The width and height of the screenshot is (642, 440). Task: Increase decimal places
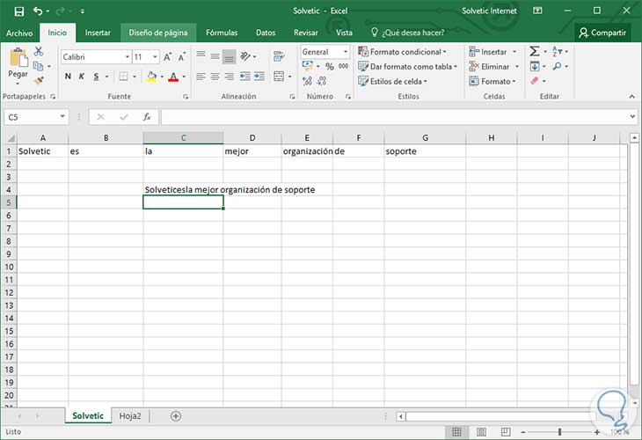click(308, 81)
